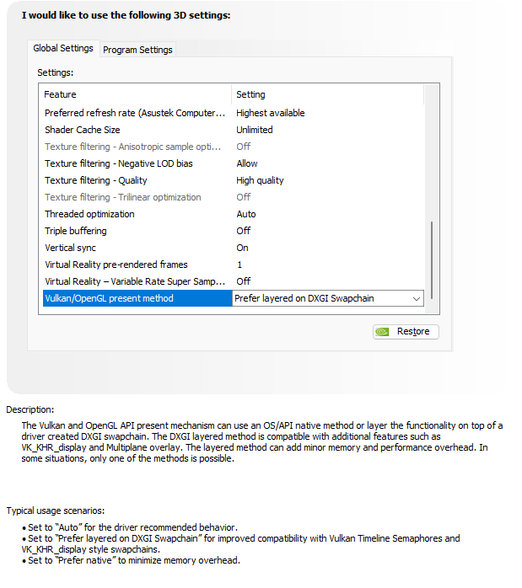Switch to the Program Settings tab
The width and height of the screenshot is (522, 588).
137,50
